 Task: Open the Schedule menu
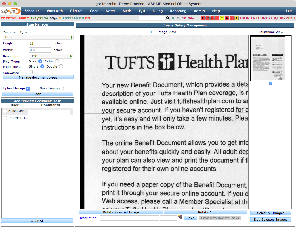pyautogui.click(x=32, y=11)
